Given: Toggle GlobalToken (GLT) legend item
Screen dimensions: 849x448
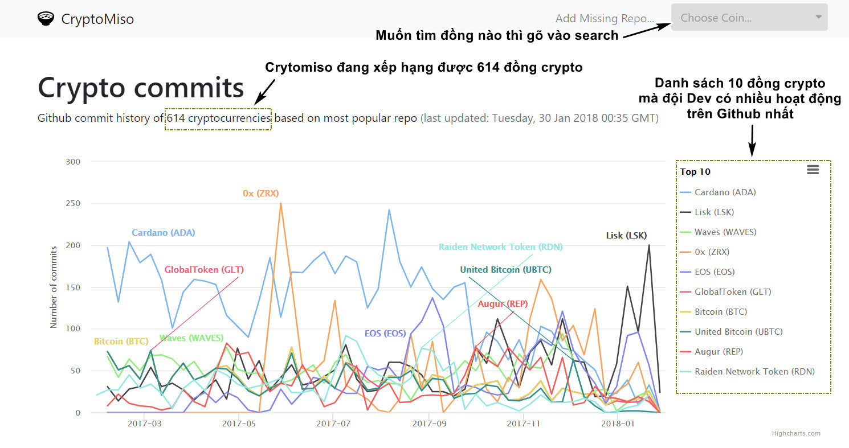Looking at the screenshot, I should (732, 292).
